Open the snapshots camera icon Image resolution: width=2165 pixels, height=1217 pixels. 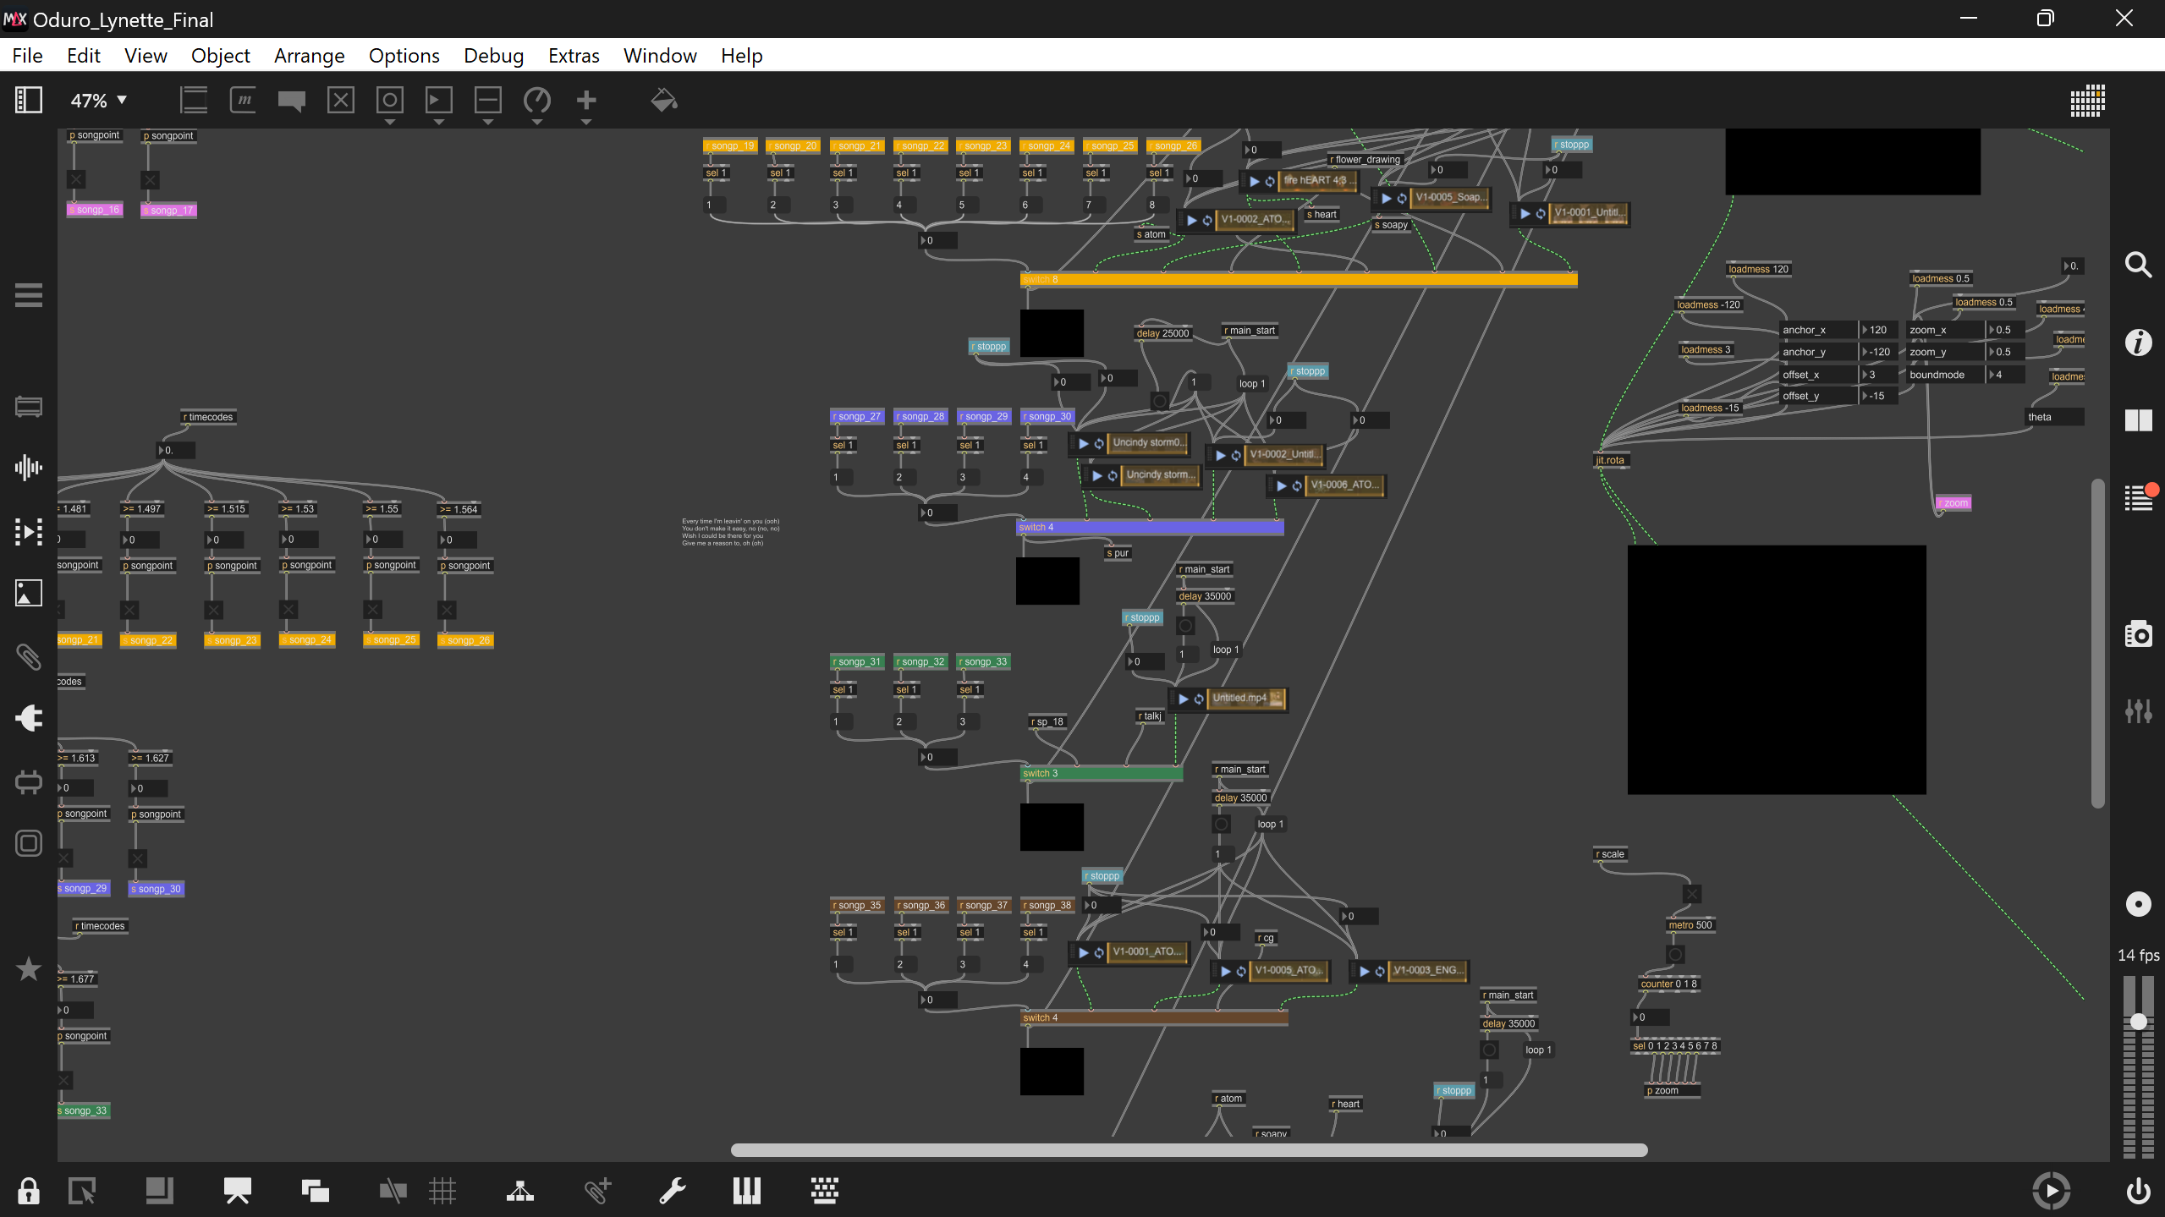tap(2138, 633)
